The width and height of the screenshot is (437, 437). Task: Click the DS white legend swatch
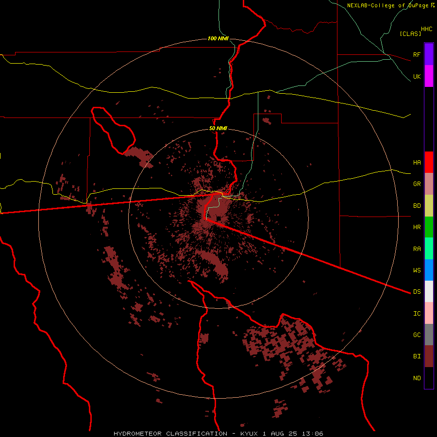pyautogui.click(x=429, y=291)
